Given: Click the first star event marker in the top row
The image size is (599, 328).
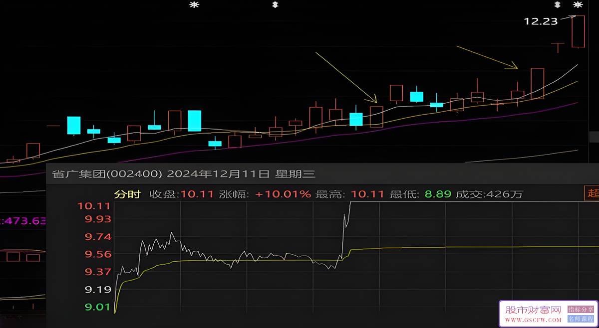Looking at the screenshot, I should click(x=194, y=5).
